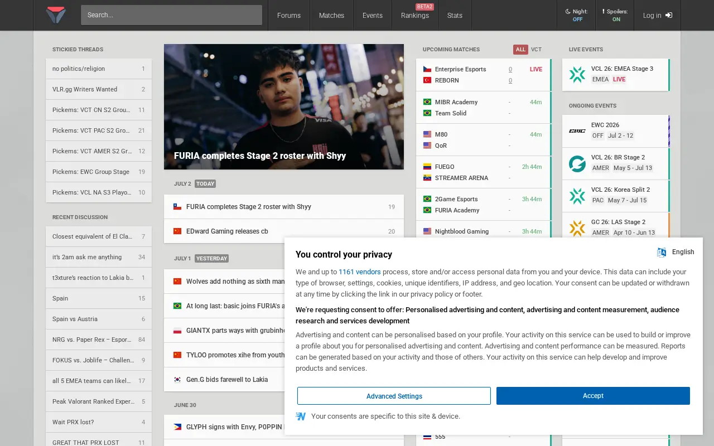714x446 pixels.
Task: Click the EWC 2026 event logo
Action: [x=577, y=131]
